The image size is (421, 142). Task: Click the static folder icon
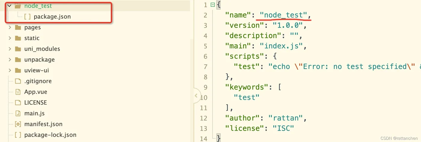click(x=18, y=38)
